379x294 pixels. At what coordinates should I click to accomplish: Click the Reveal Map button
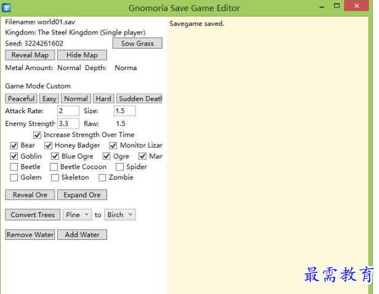(x=30, y=55)
